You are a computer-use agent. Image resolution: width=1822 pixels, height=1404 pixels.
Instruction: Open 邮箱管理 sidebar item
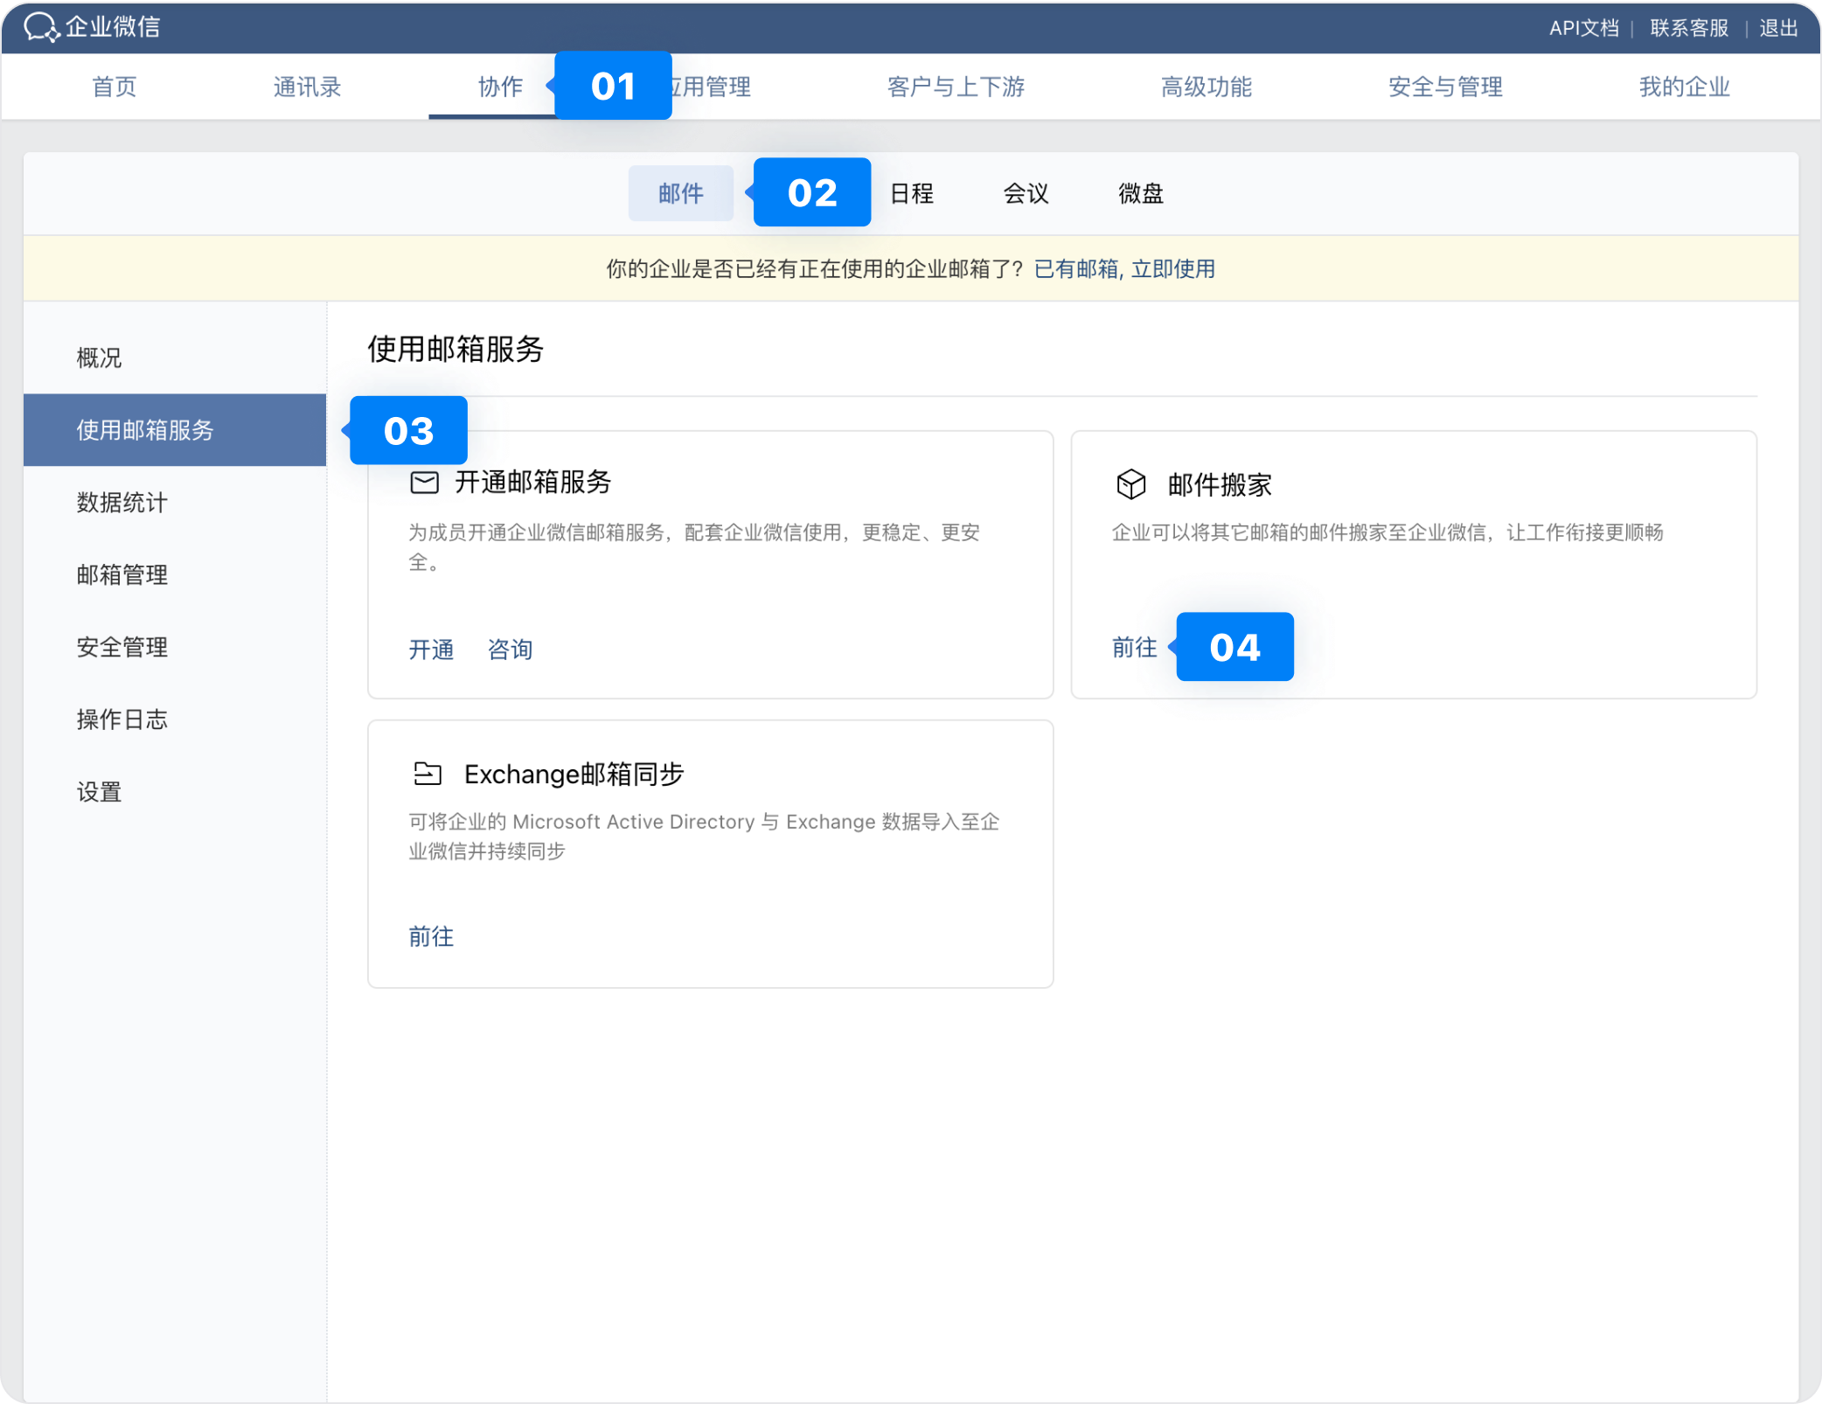122,575
